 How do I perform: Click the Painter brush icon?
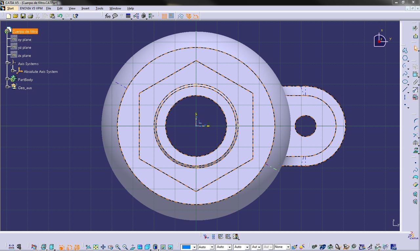pos(294,247)
